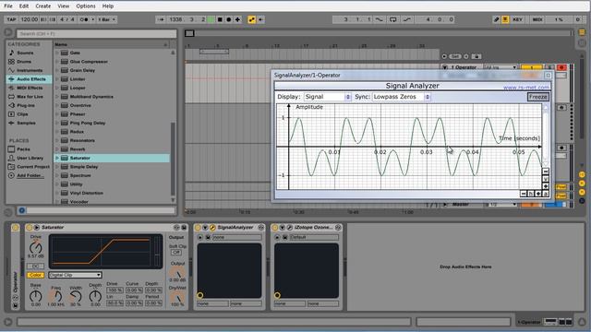Expand the Saturator folder
591x332 pixels.
57,158
